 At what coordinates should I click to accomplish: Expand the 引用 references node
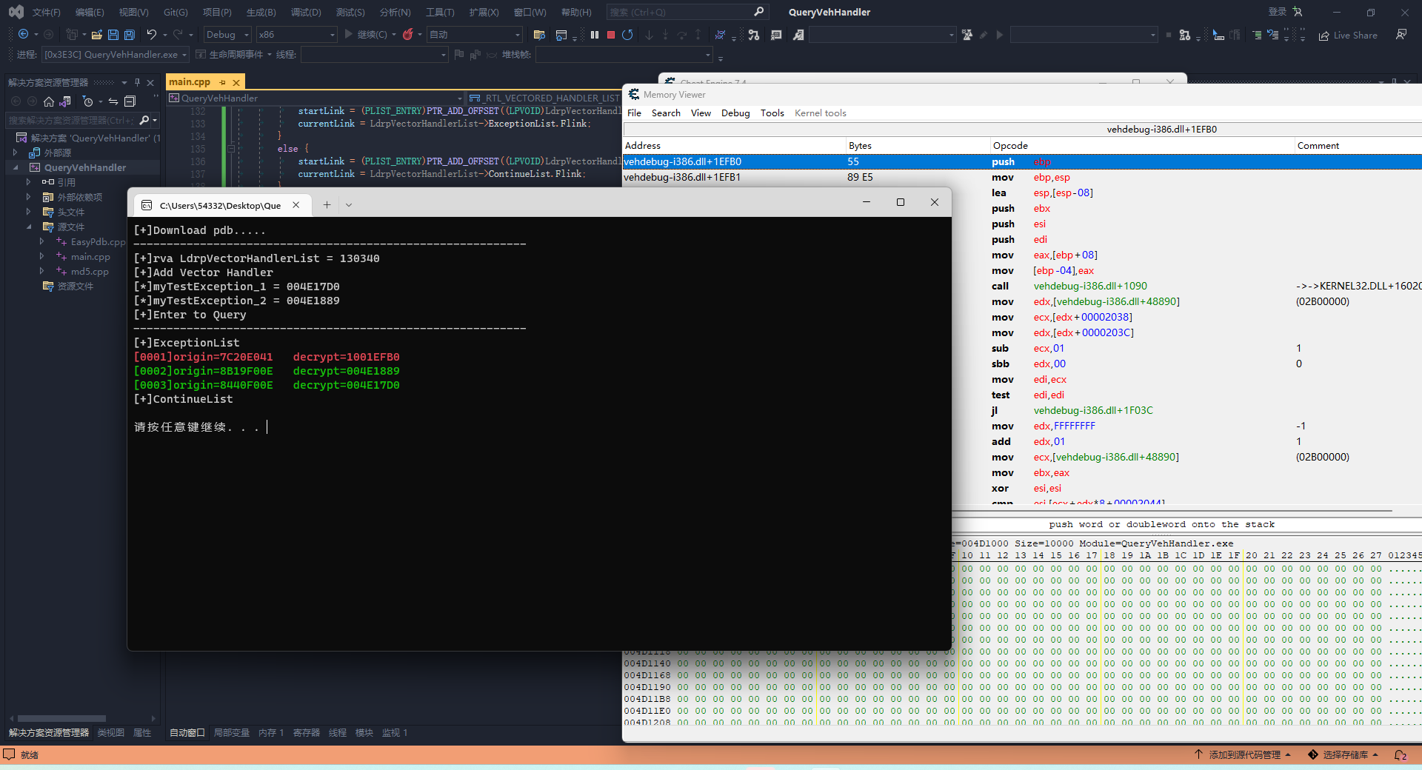coord(28,182)
